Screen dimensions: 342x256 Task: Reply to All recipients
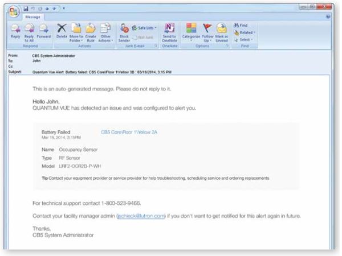tap(29, 33)
